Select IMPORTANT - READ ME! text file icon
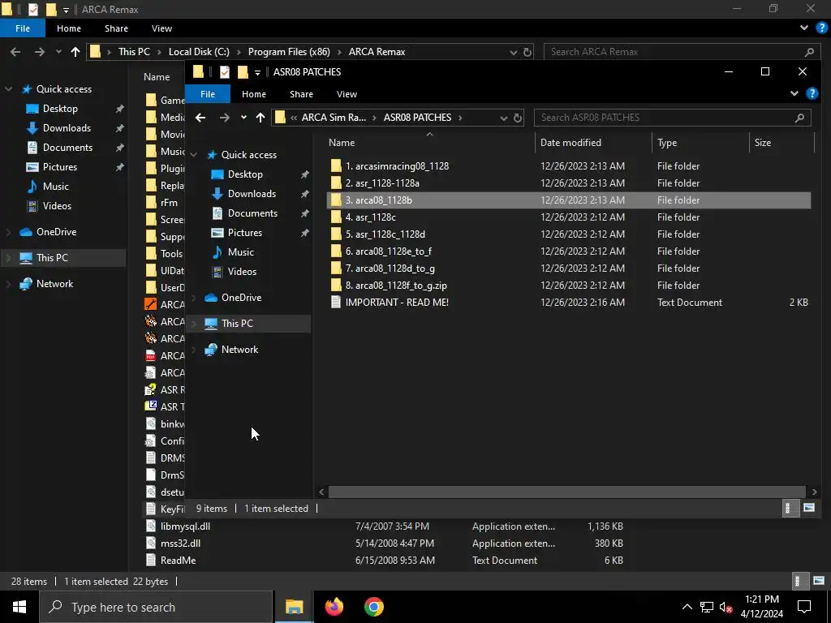The height and width of the screenshot is (623, 831). (335, 302)
